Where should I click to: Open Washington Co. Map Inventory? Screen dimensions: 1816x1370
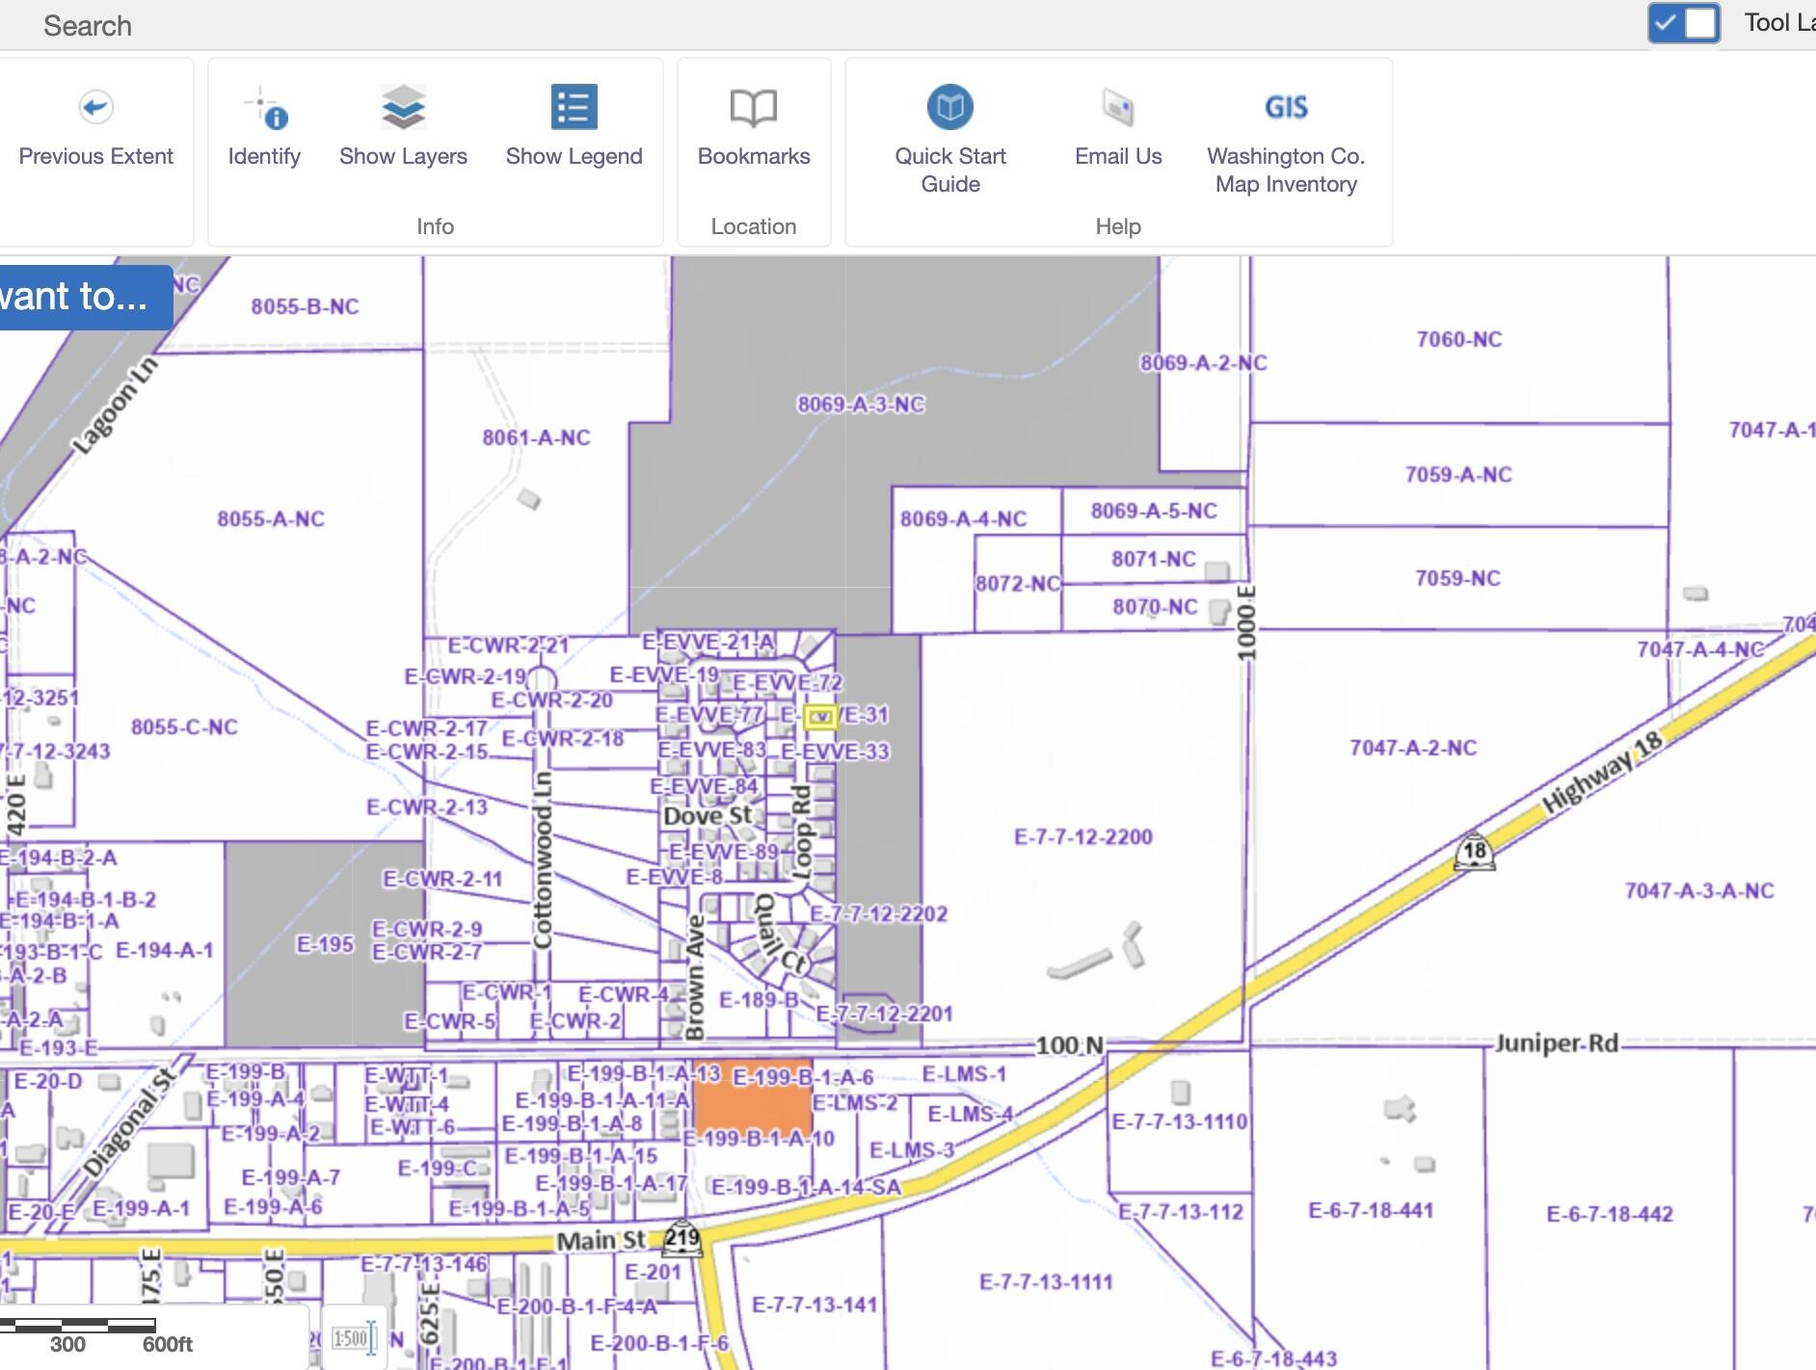pos(1286,108)
